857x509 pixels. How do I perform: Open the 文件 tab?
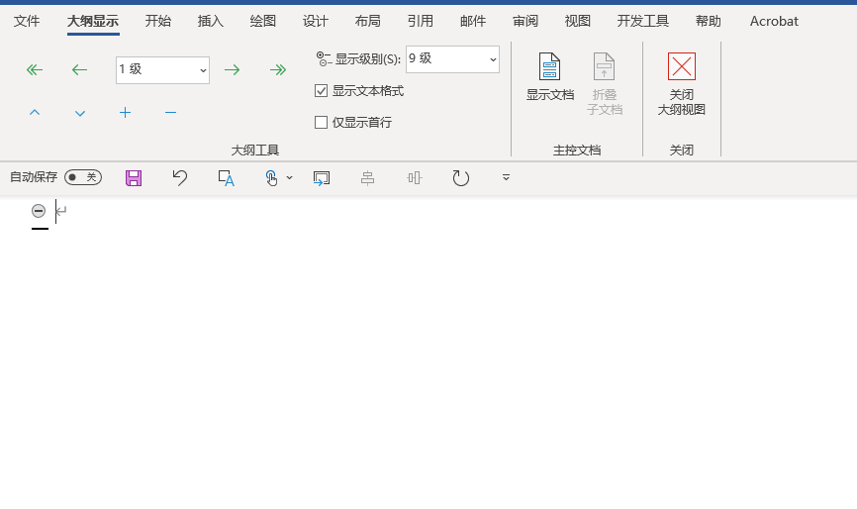[x=27, y=22]
